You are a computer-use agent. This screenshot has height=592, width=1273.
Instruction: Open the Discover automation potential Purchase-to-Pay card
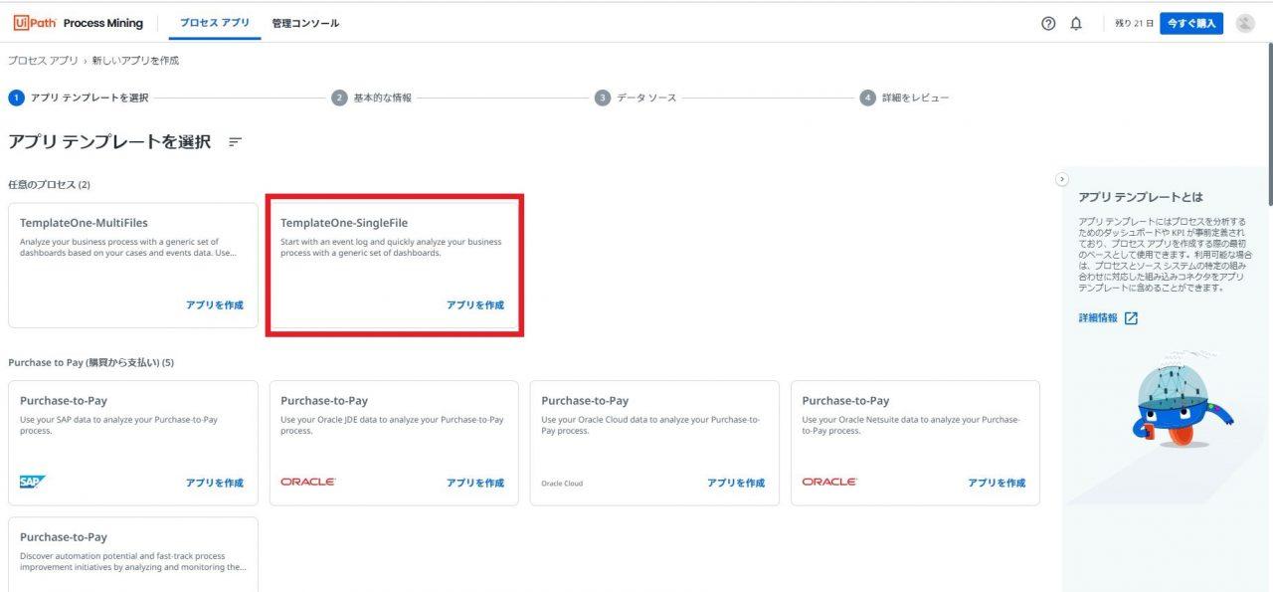133,554
